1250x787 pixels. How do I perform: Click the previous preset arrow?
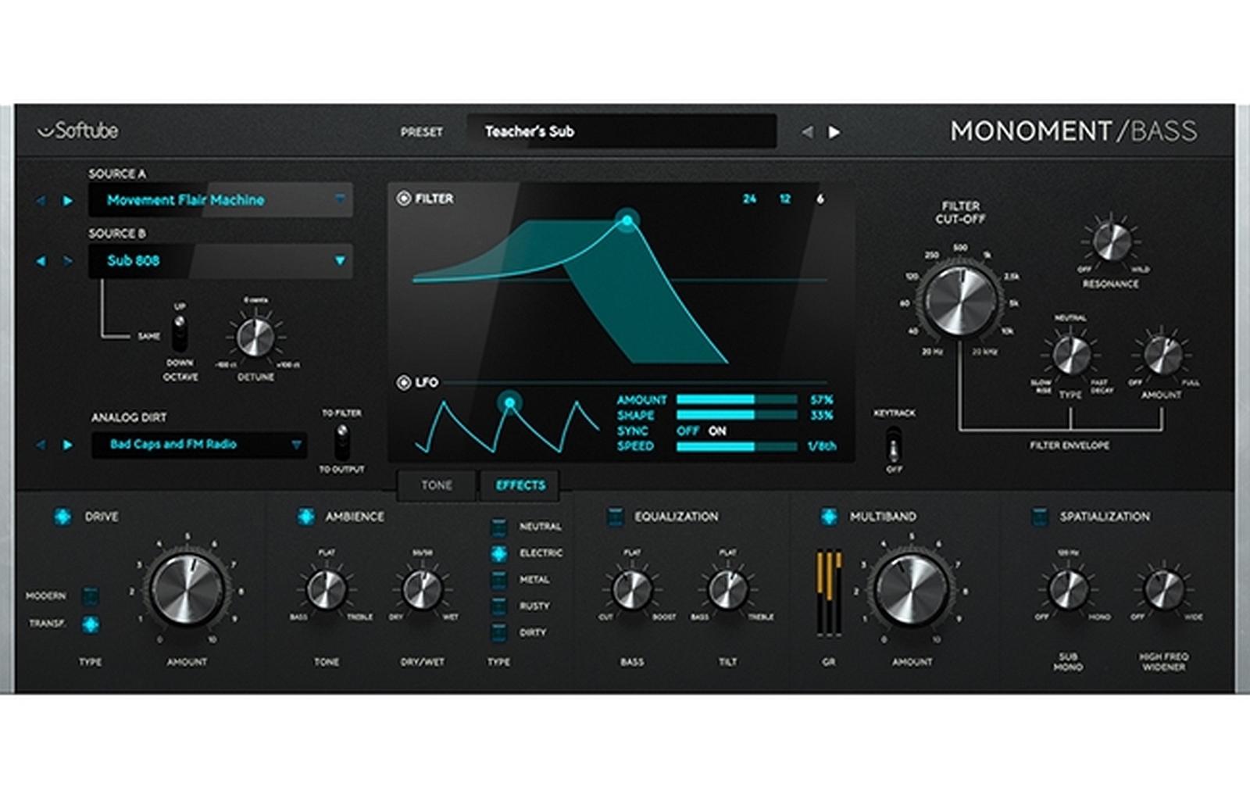807,132
